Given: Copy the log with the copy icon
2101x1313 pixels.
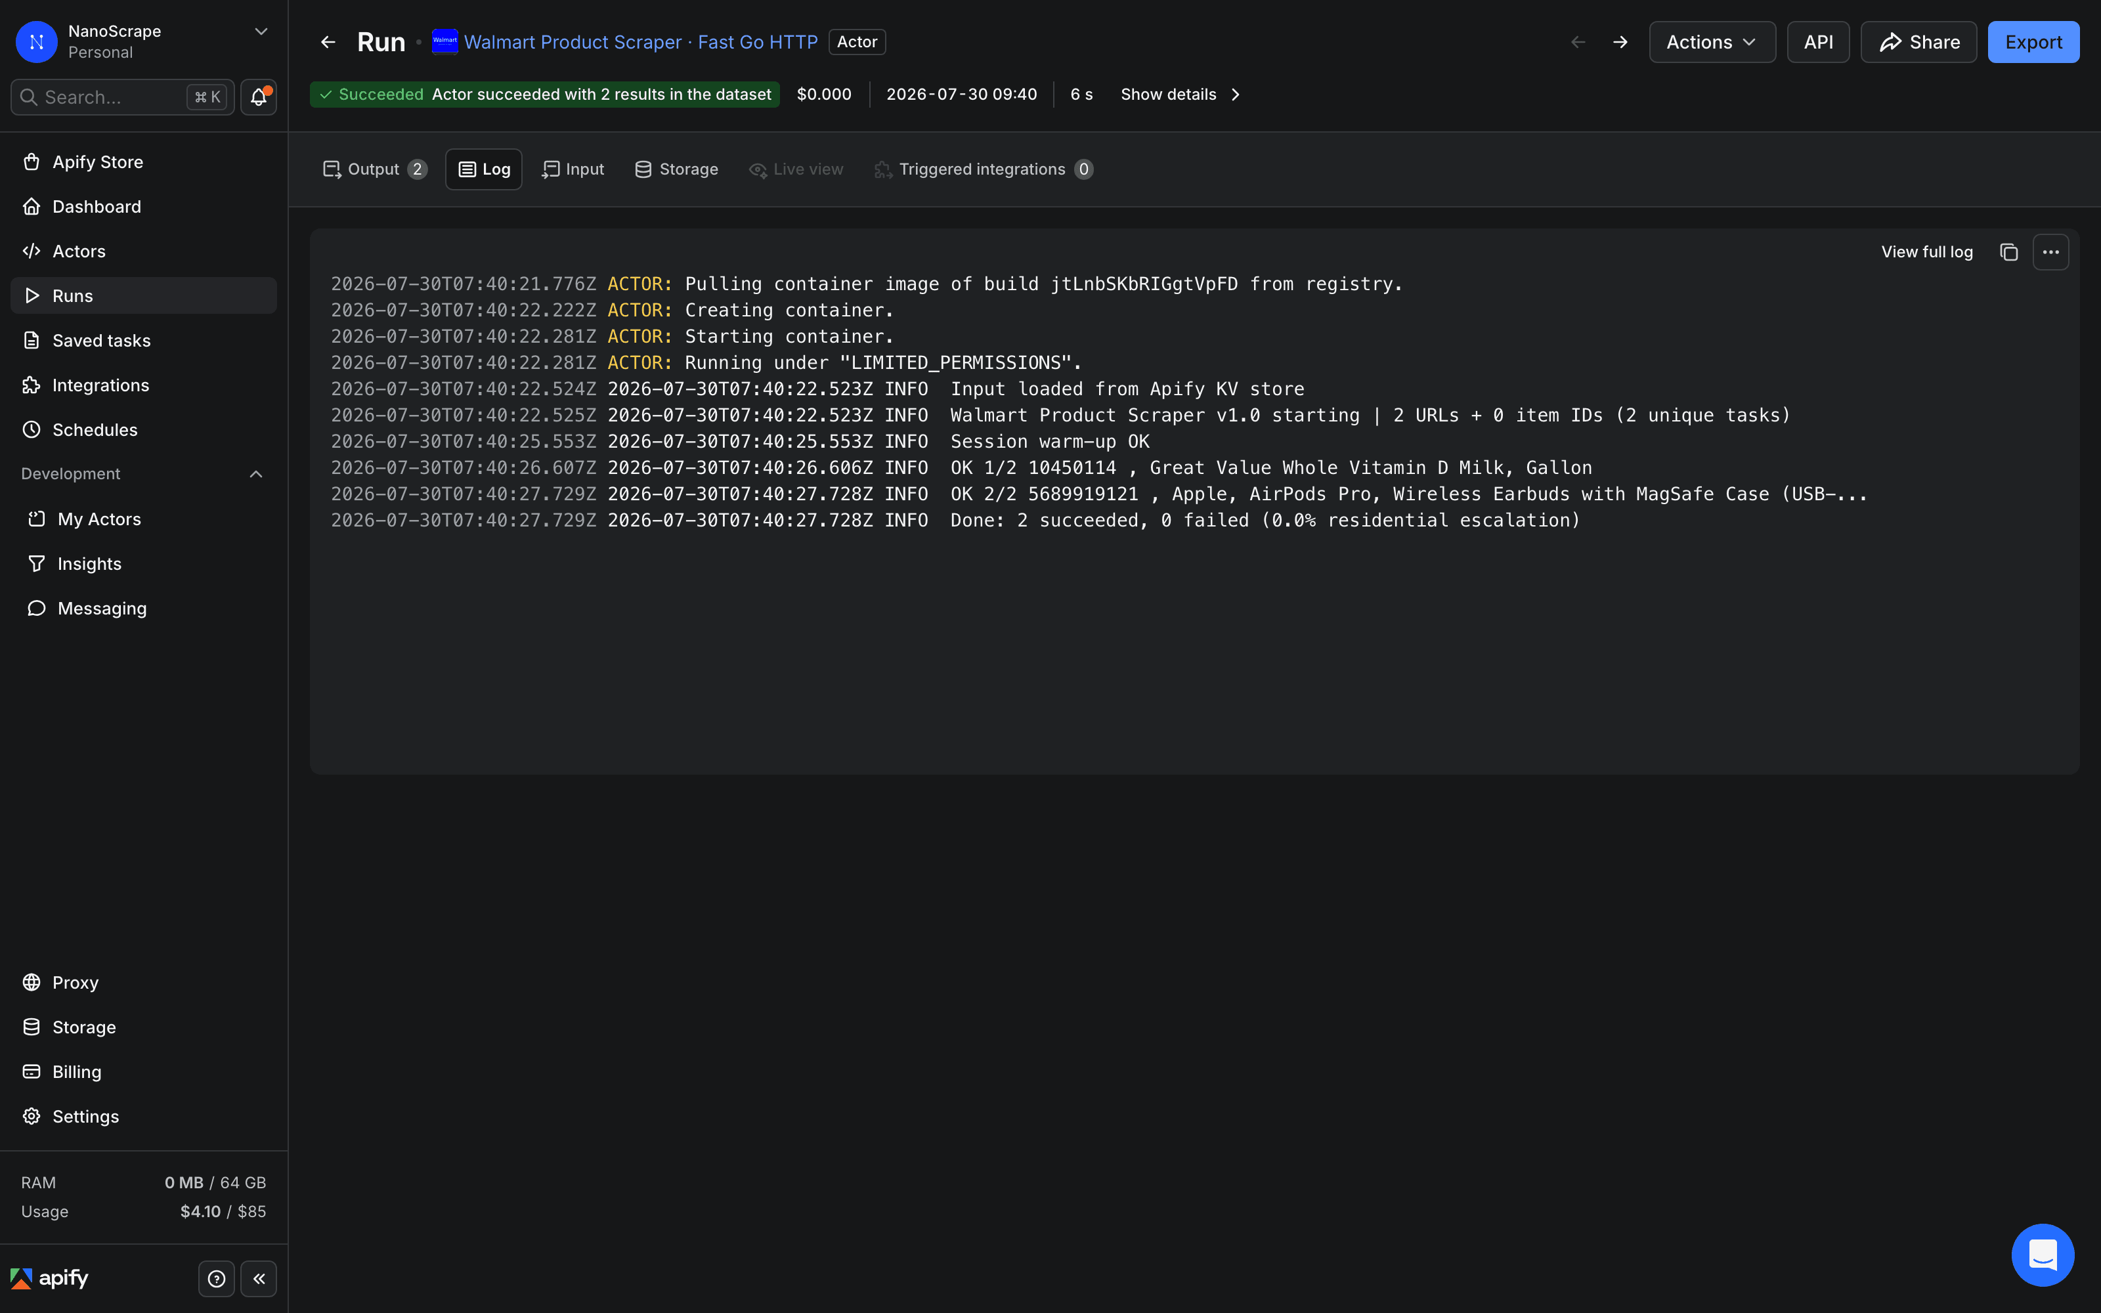Looking at the screenshot, I should (x=2008, y=252).
